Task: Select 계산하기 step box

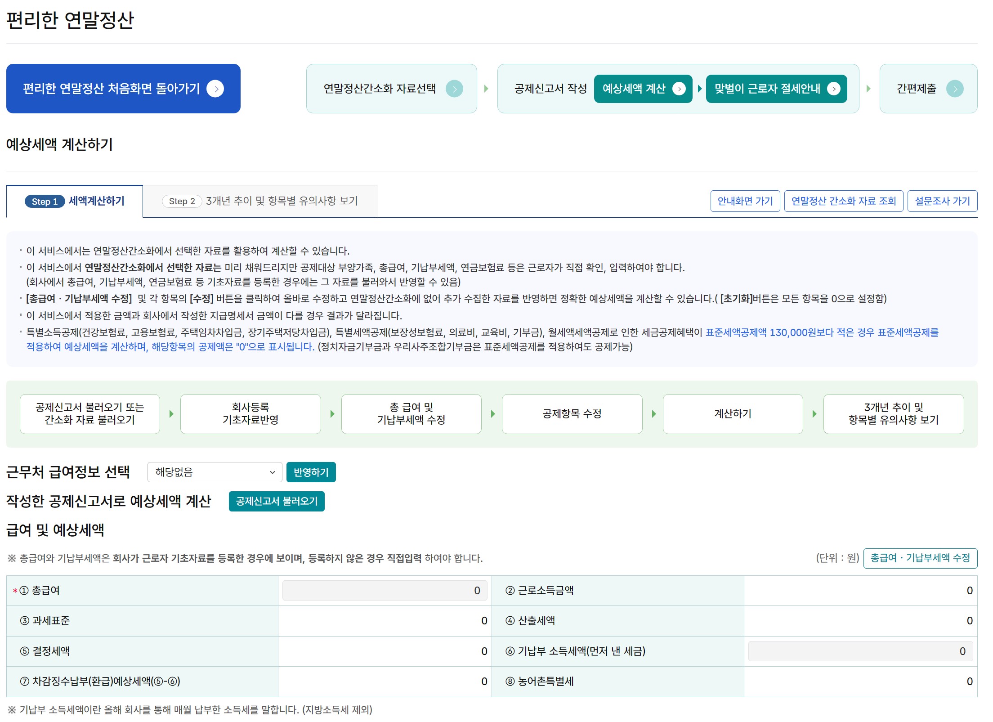Action: point(733,413)
